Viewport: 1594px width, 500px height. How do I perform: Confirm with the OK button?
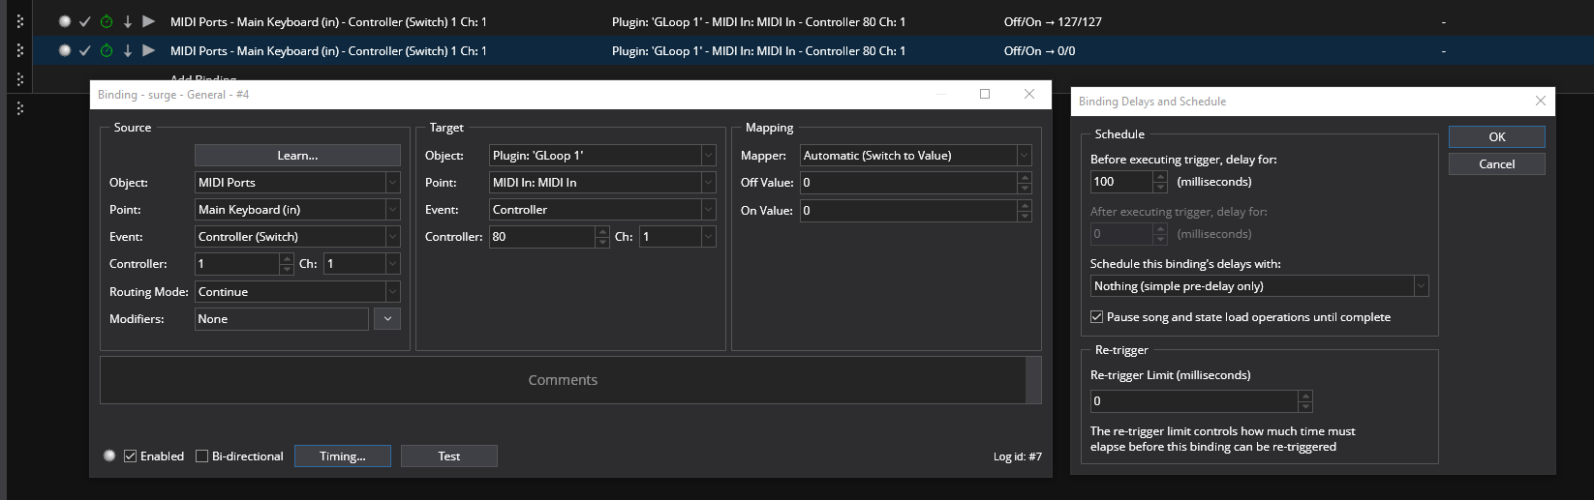pyautogui.click(x=1496, y=137)
